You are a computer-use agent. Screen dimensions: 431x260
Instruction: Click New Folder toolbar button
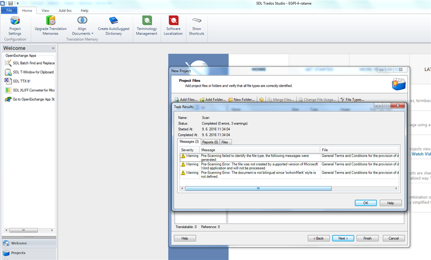click(241, 99)
